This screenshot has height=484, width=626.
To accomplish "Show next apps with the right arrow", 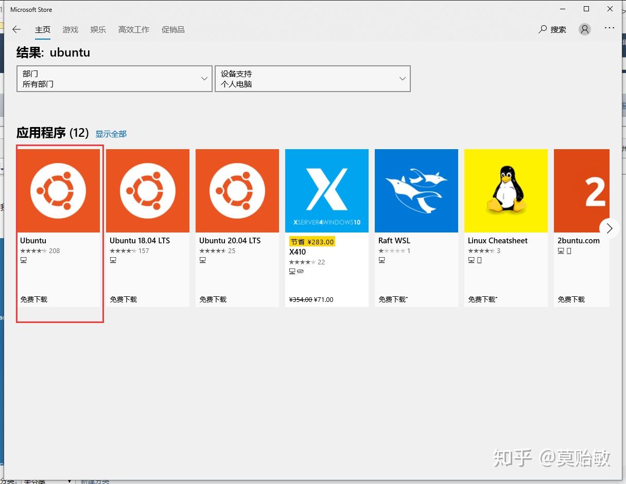I will (x=610, y=228).
